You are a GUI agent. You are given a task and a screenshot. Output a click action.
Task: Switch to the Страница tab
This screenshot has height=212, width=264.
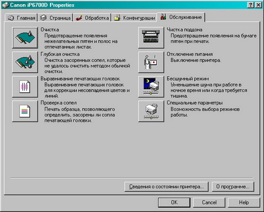point(55,18)
